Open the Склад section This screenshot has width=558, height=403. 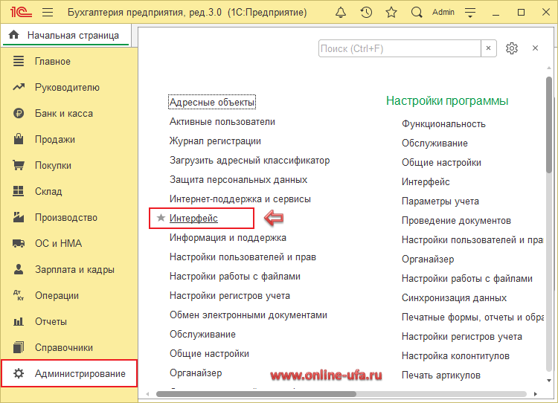coord(48,191)
